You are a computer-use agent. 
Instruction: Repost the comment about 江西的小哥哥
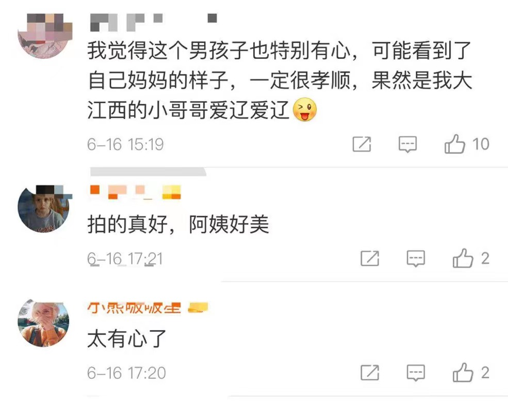(x=362, y=144)
